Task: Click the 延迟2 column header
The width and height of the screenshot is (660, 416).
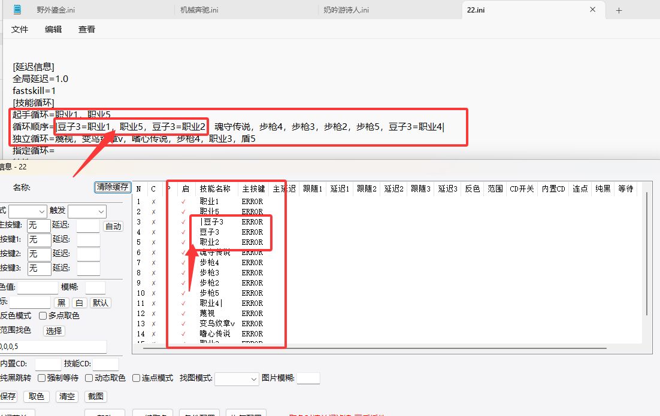Action: [x=393, y=189]
